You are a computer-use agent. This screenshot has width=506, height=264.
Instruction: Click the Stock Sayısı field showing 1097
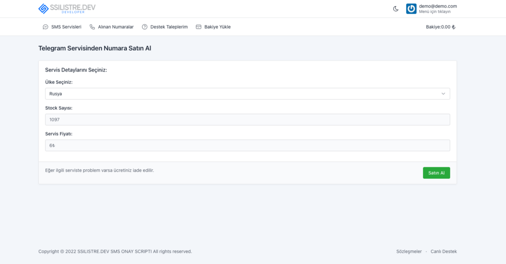click(248, 119)
